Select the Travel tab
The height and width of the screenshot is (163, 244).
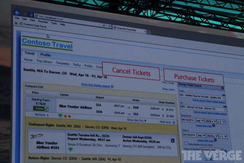coord(29,53)
